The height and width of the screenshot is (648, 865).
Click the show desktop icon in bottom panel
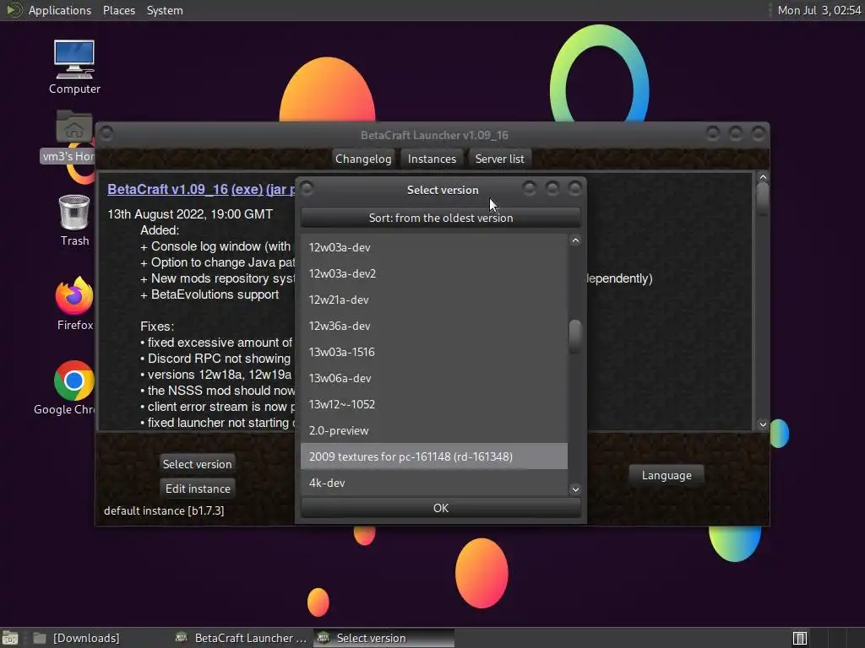tap(10, 638)
